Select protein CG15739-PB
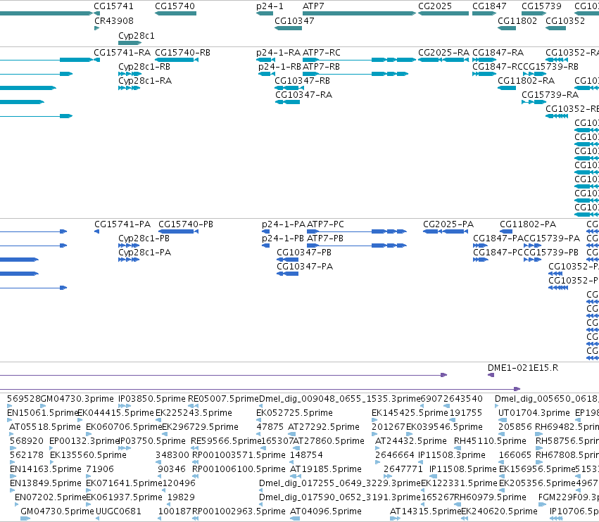 pos(551,253)
